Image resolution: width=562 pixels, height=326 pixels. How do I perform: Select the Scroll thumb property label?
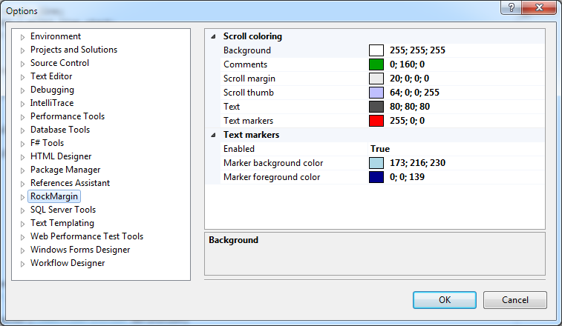coord(249,93)
